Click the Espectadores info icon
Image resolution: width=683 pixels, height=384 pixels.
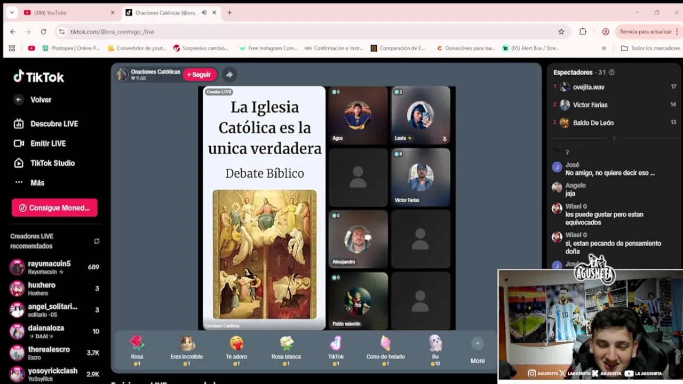click(x=611, y=73)
